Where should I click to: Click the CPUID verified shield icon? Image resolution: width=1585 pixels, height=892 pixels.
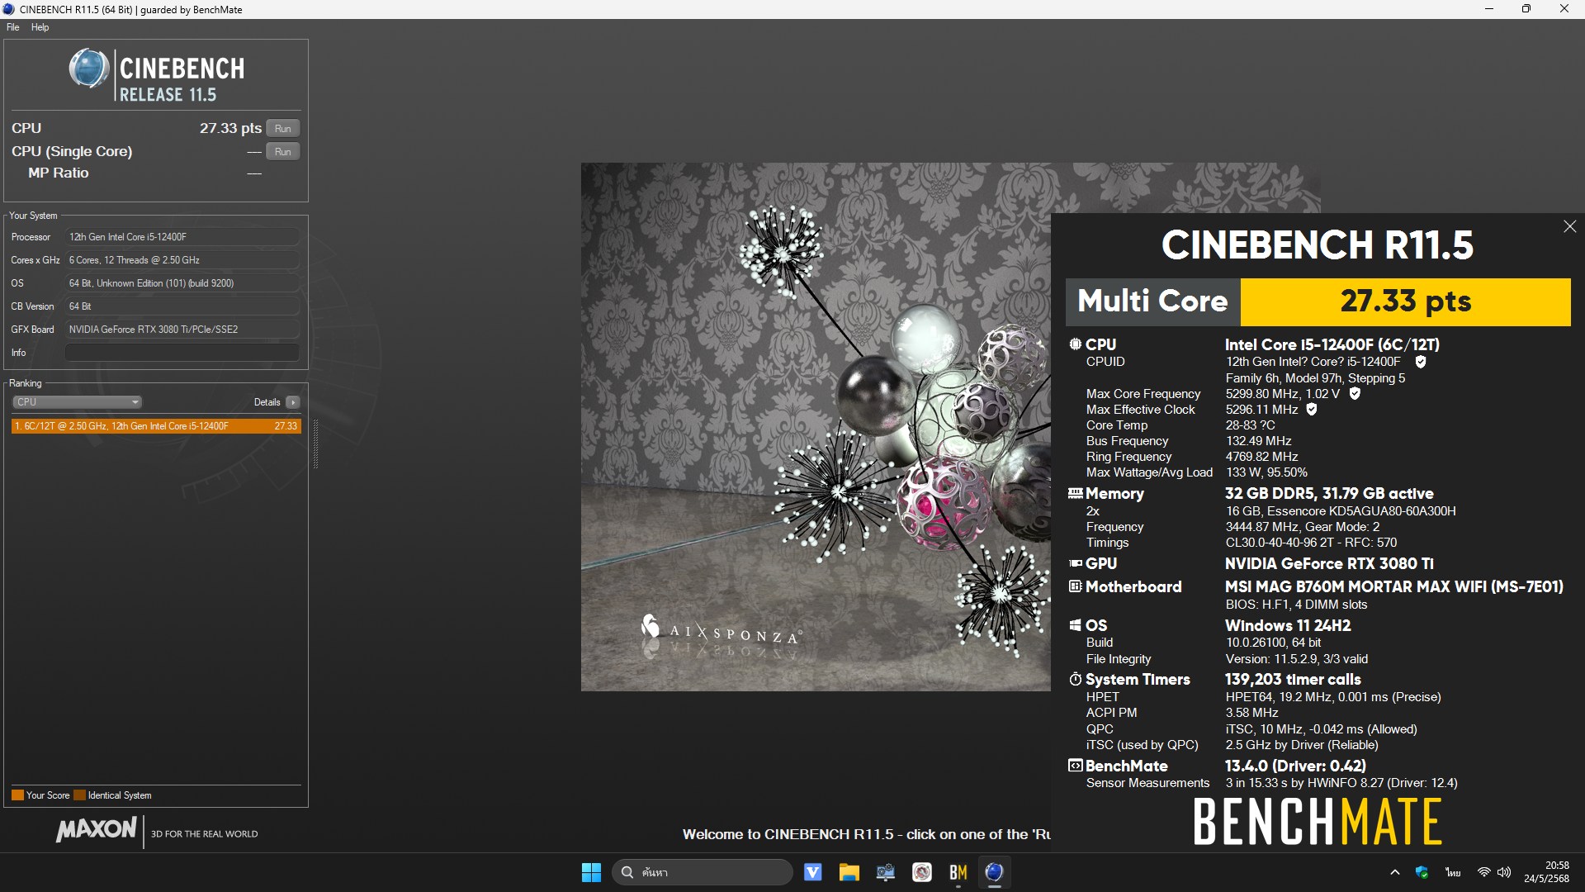coord(1421,362)
